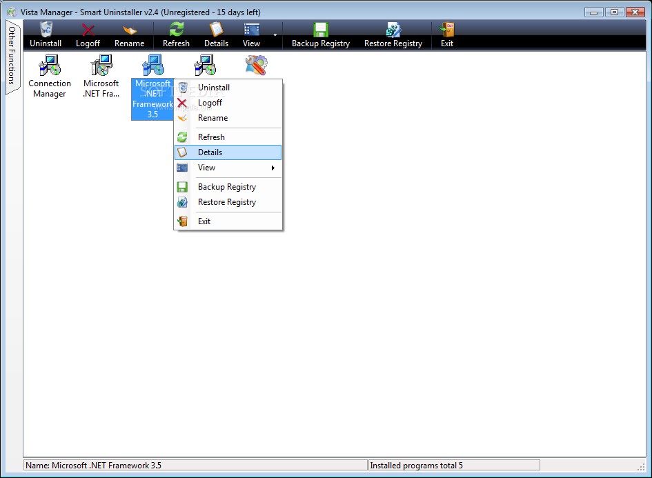Screen dimensions: 652x478
Task: Click Backup Registry floppy toolbar icon
Action: tap(321, 30)
